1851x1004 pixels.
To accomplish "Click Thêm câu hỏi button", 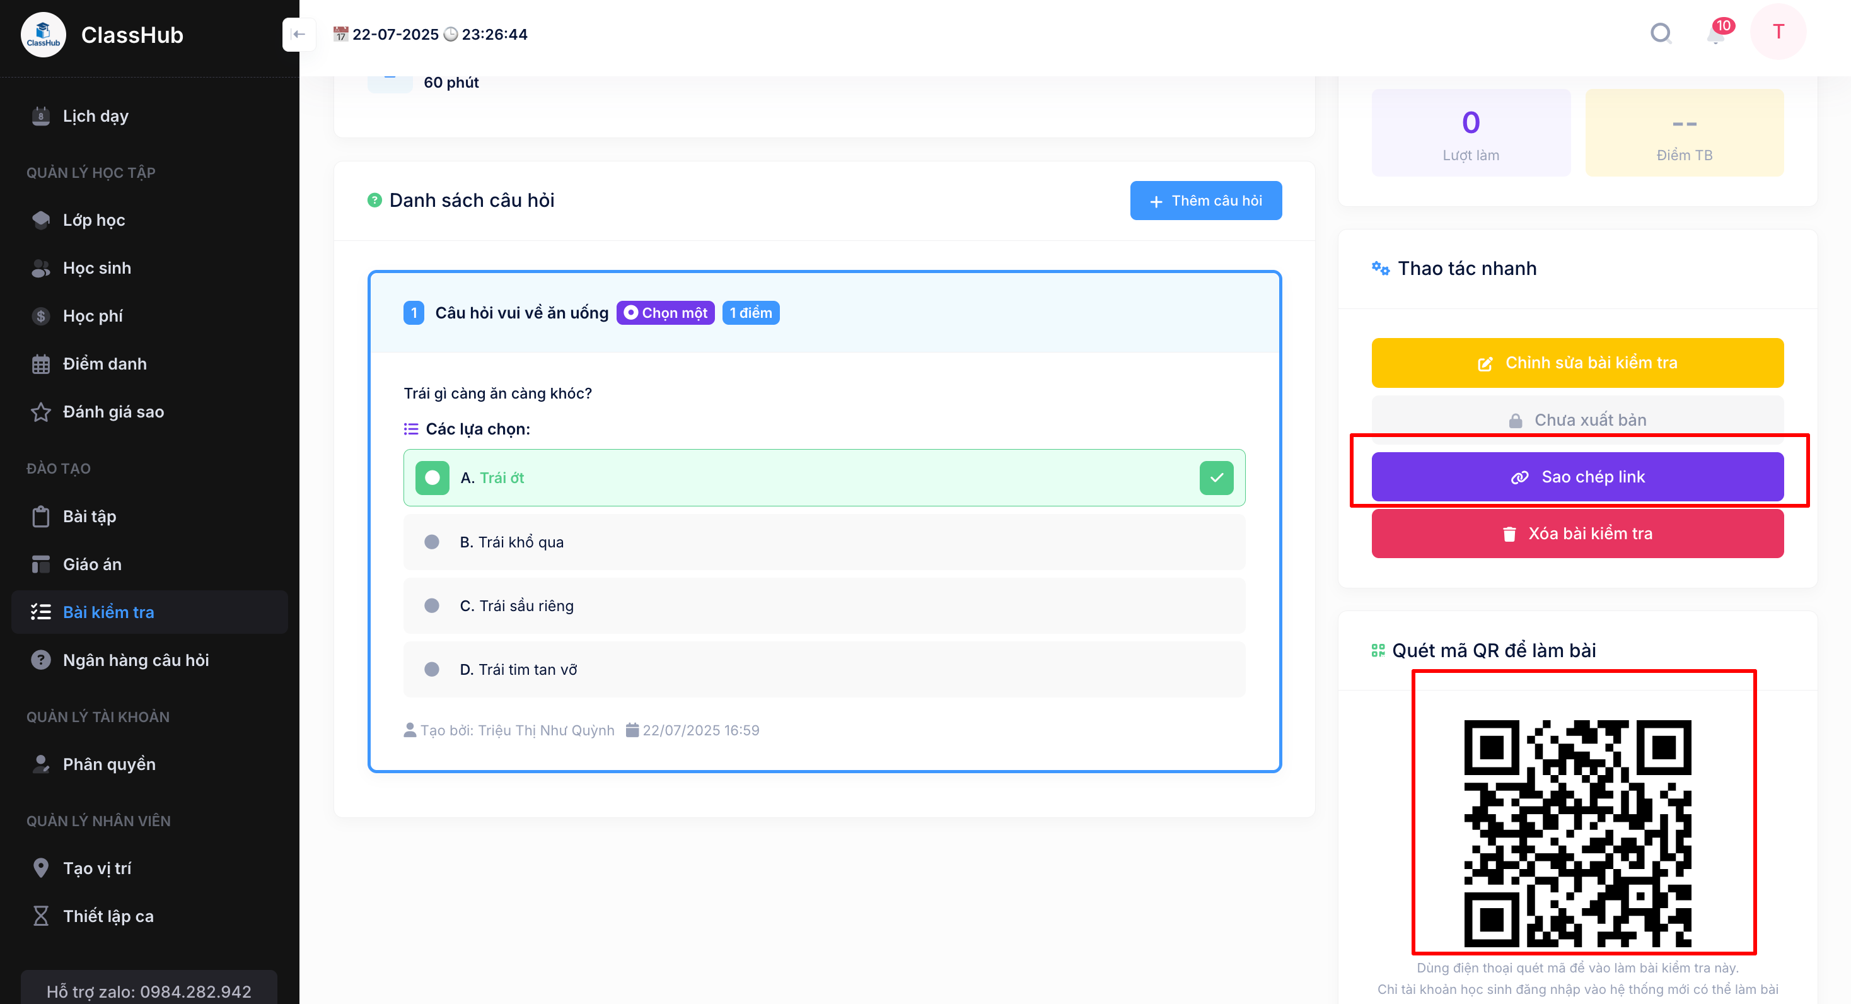I will tap(1205, 201).
